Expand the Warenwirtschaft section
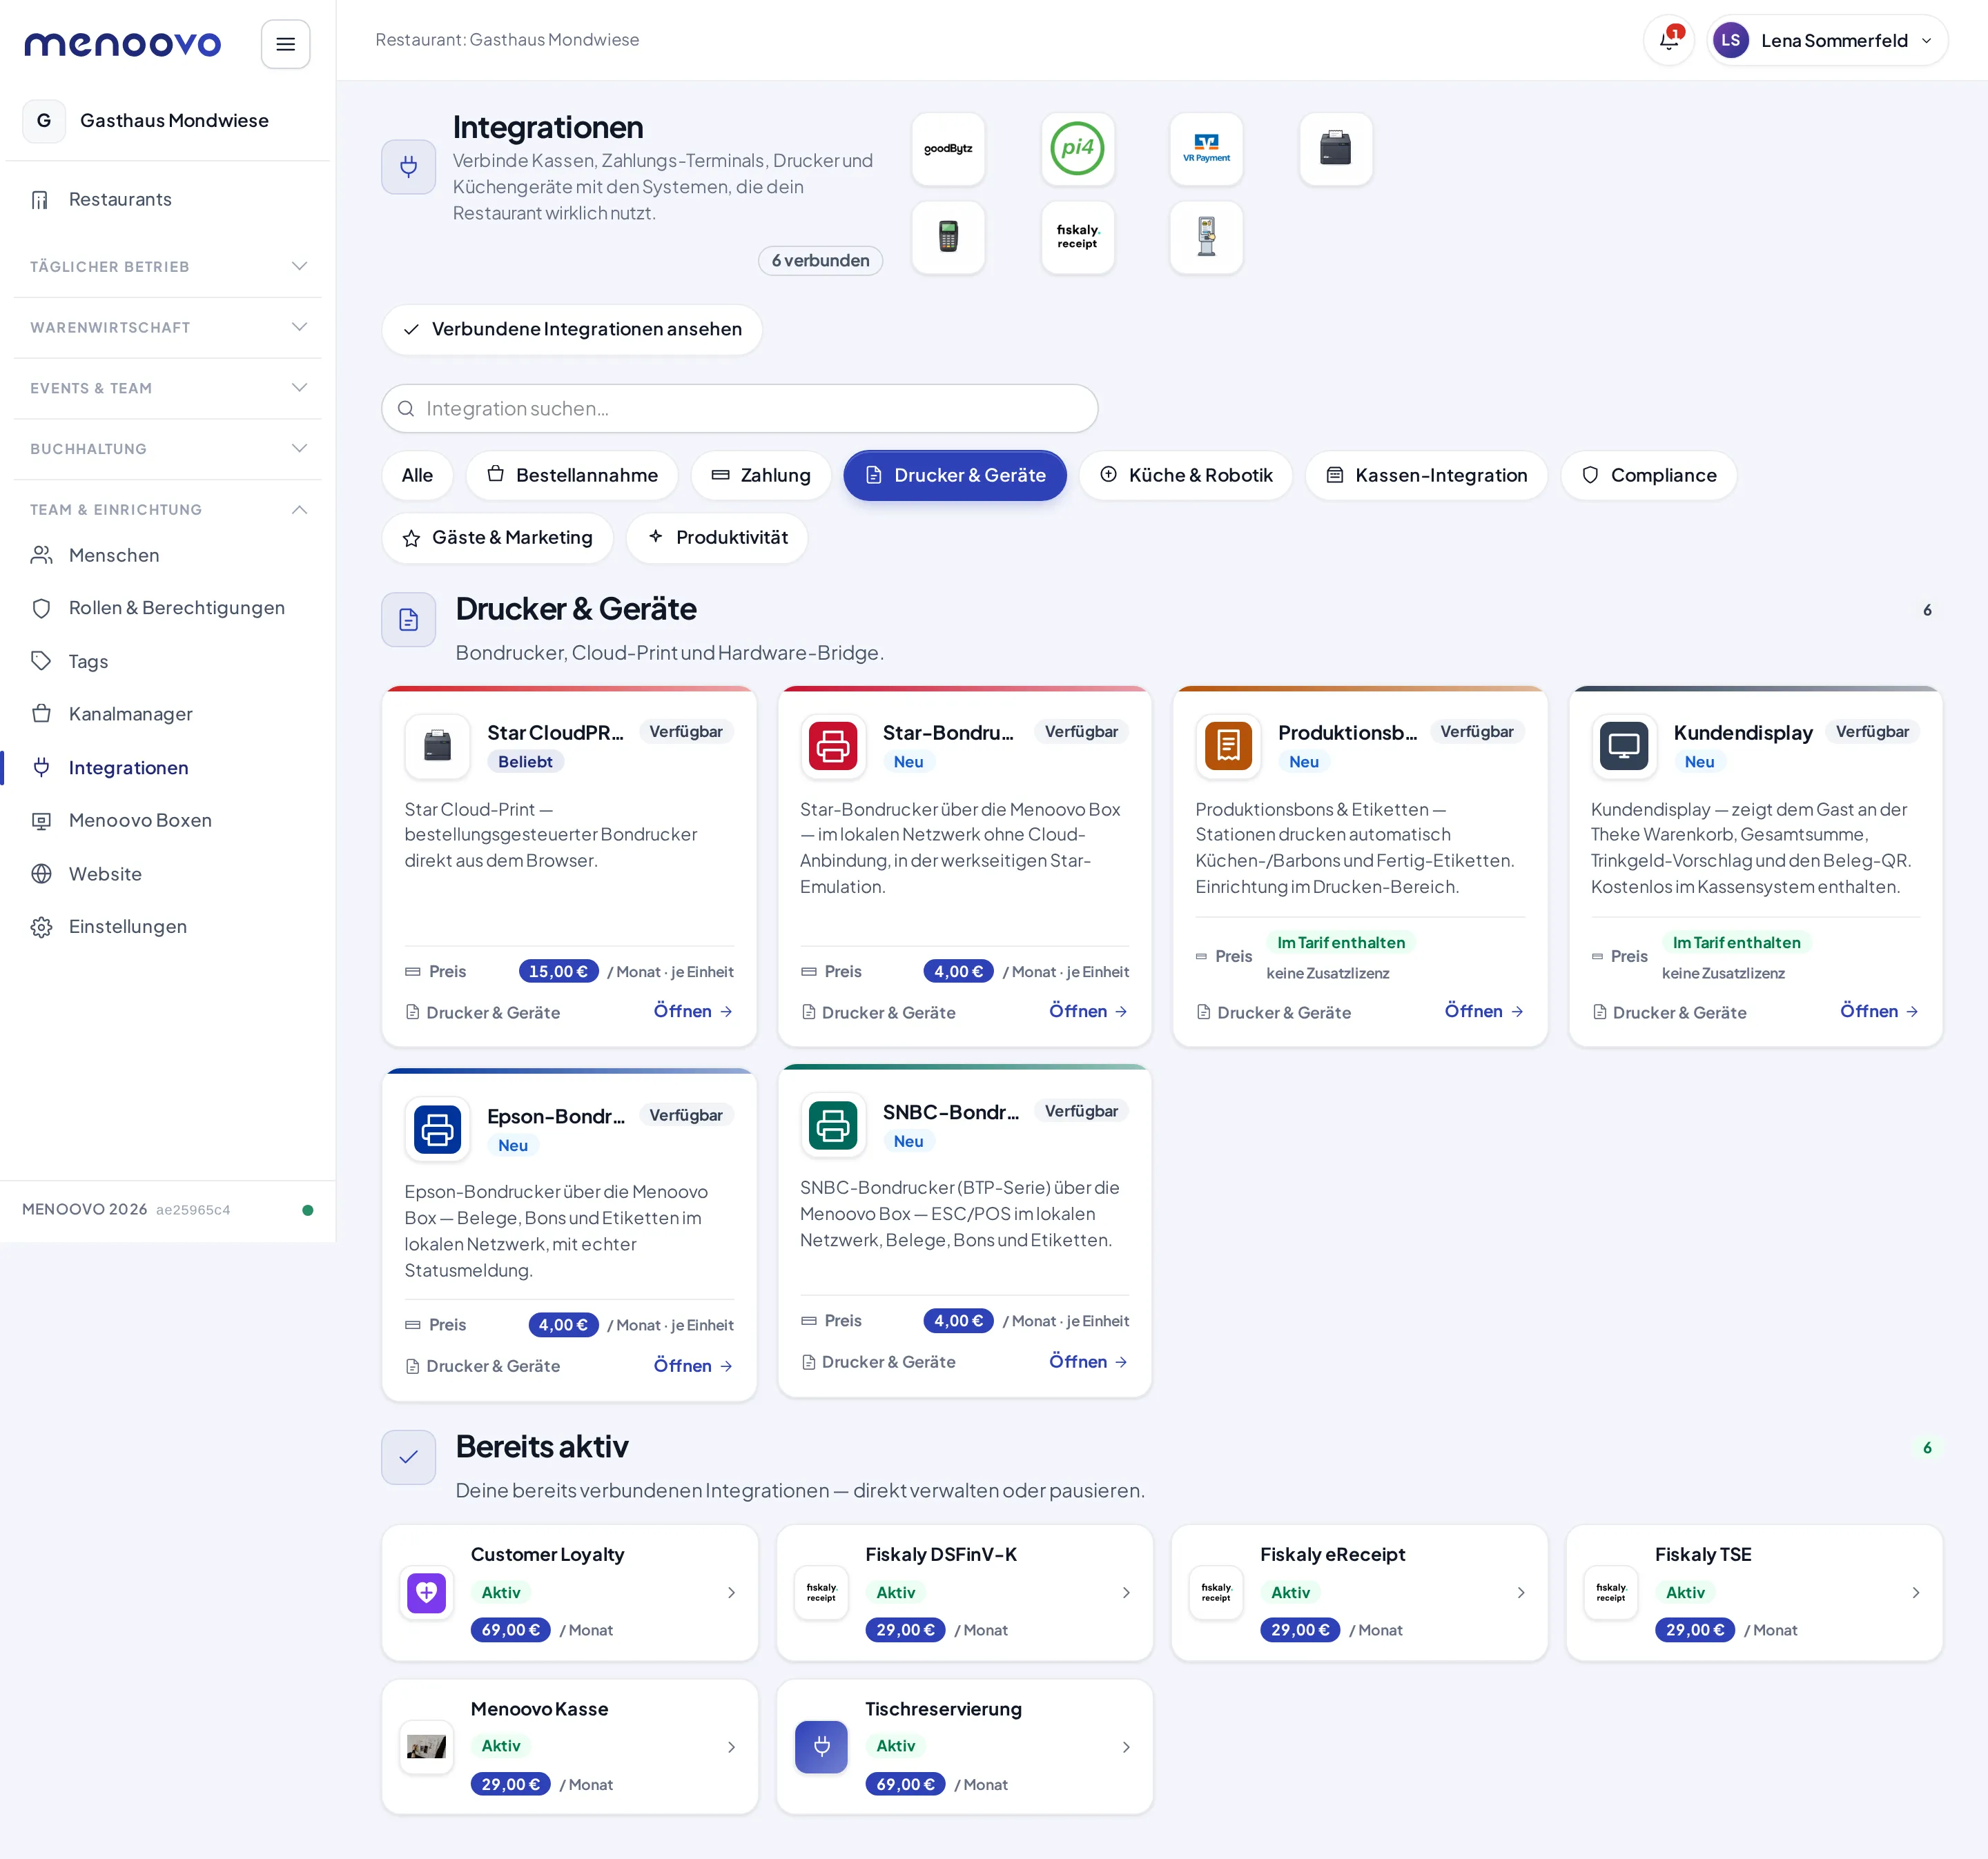1988x1859 pixels. (168, 328)
